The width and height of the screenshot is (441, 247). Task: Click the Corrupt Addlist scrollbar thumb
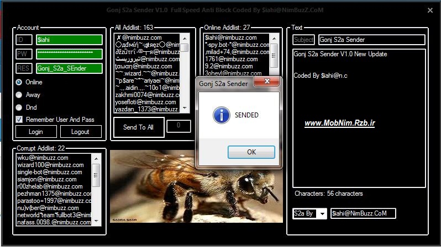tap(96, 175)
